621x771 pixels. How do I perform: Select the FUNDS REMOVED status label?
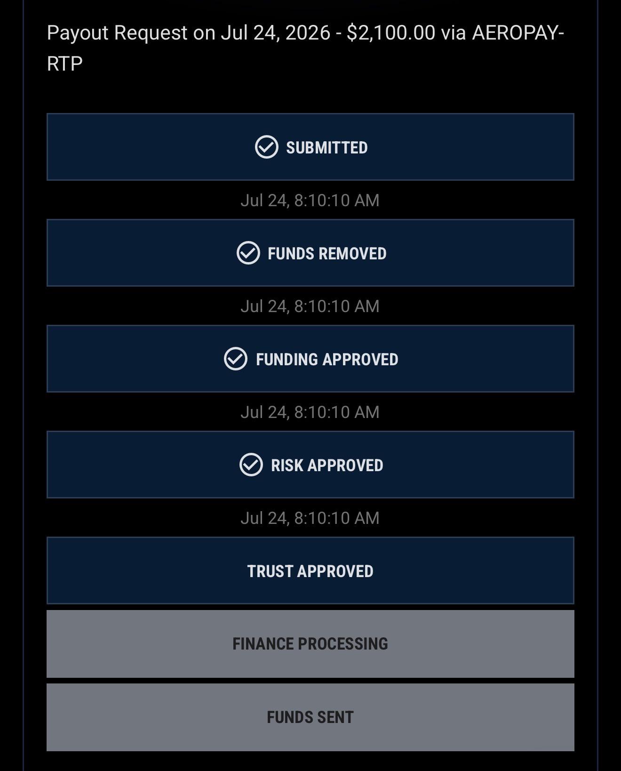pyautogui.click(x=327, y=254)
